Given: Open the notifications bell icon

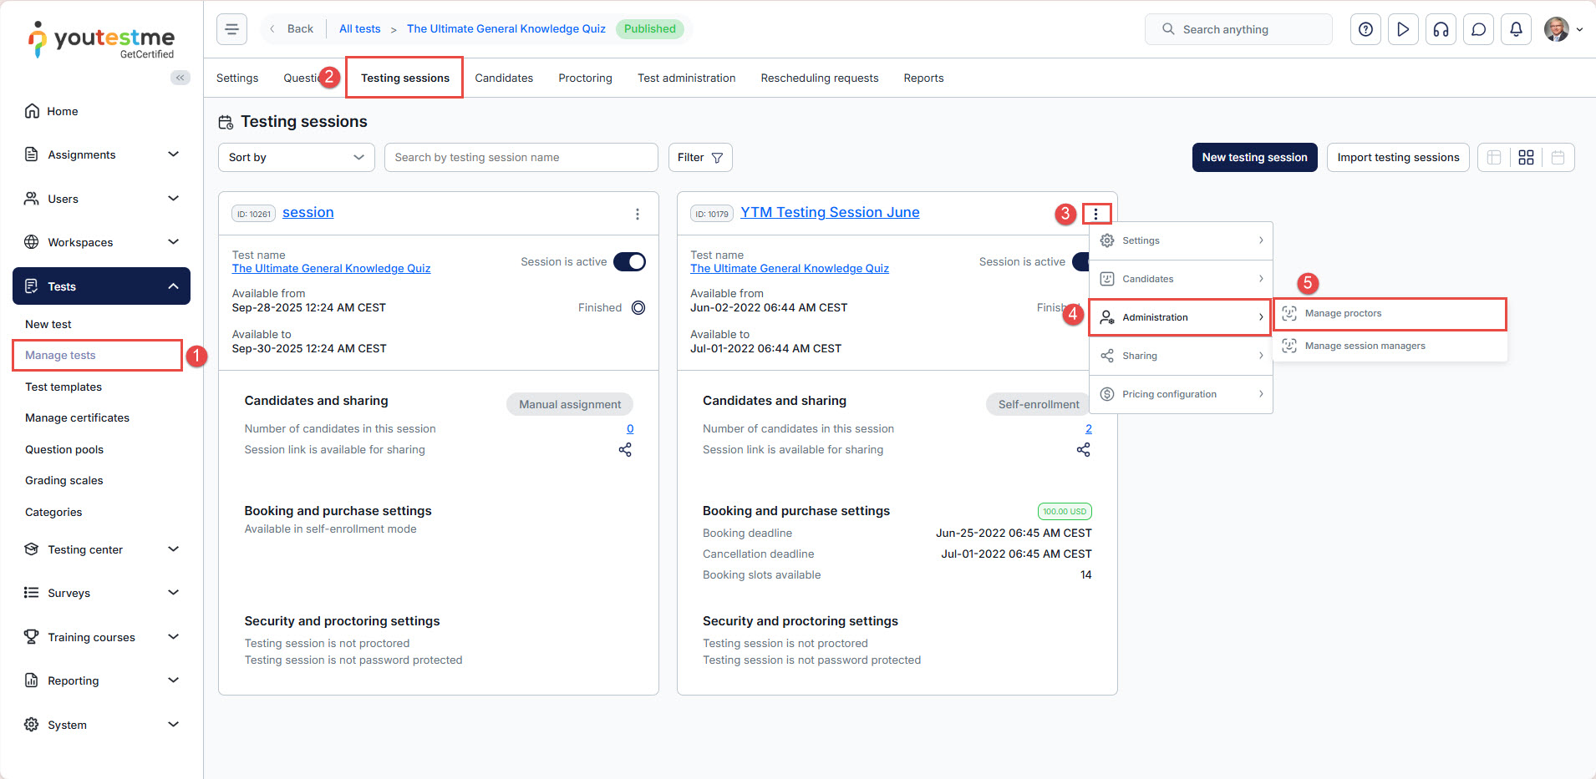Looking at the screenshot, I should 1516,29.
